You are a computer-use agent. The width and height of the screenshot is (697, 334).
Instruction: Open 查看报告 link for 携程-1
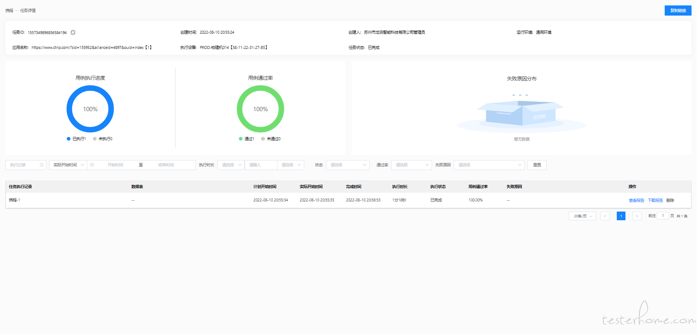(636, 200)
